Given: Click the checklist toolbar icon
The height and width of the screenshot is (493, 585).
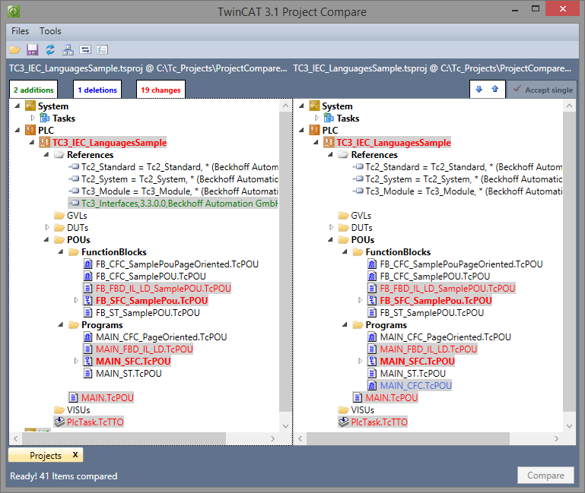Looking at the screenshot, I should click(x=103, y=49).
